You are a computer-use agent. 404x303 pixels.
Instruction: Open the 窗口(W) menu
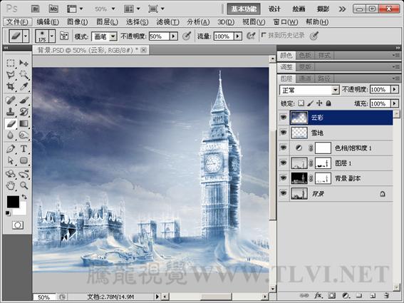tap(286, 22)
